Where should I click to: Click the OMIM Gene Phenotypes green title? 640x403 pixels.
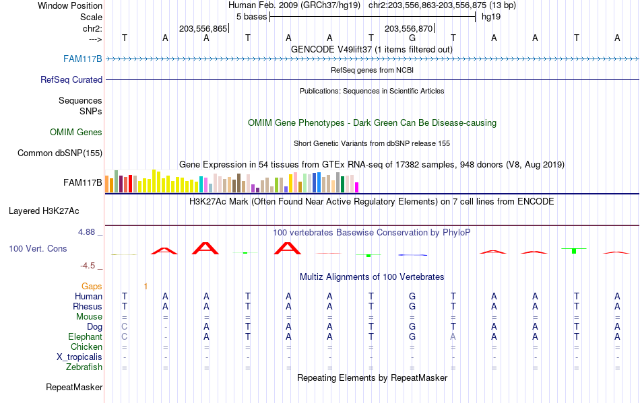point(373,122)
